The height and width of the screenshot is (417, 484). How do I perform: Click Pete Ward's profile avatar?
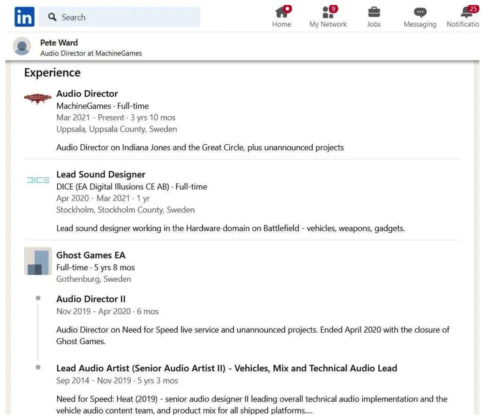tap(22, 46)
